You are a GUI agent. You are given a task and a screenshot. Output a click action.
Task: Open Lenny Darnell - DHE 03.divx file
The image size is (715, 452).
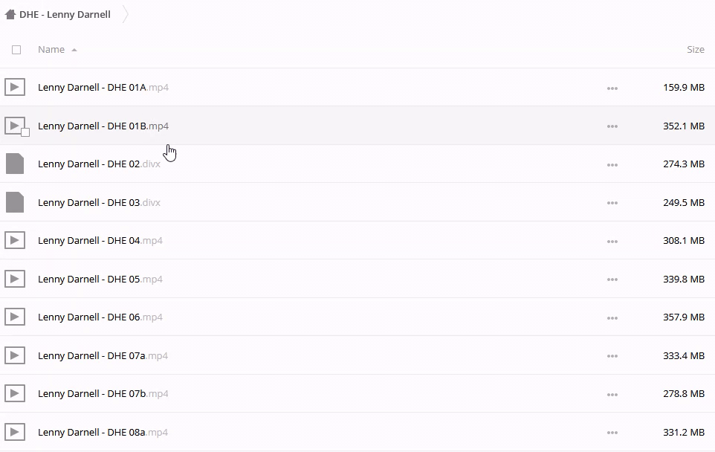[99, 202]
